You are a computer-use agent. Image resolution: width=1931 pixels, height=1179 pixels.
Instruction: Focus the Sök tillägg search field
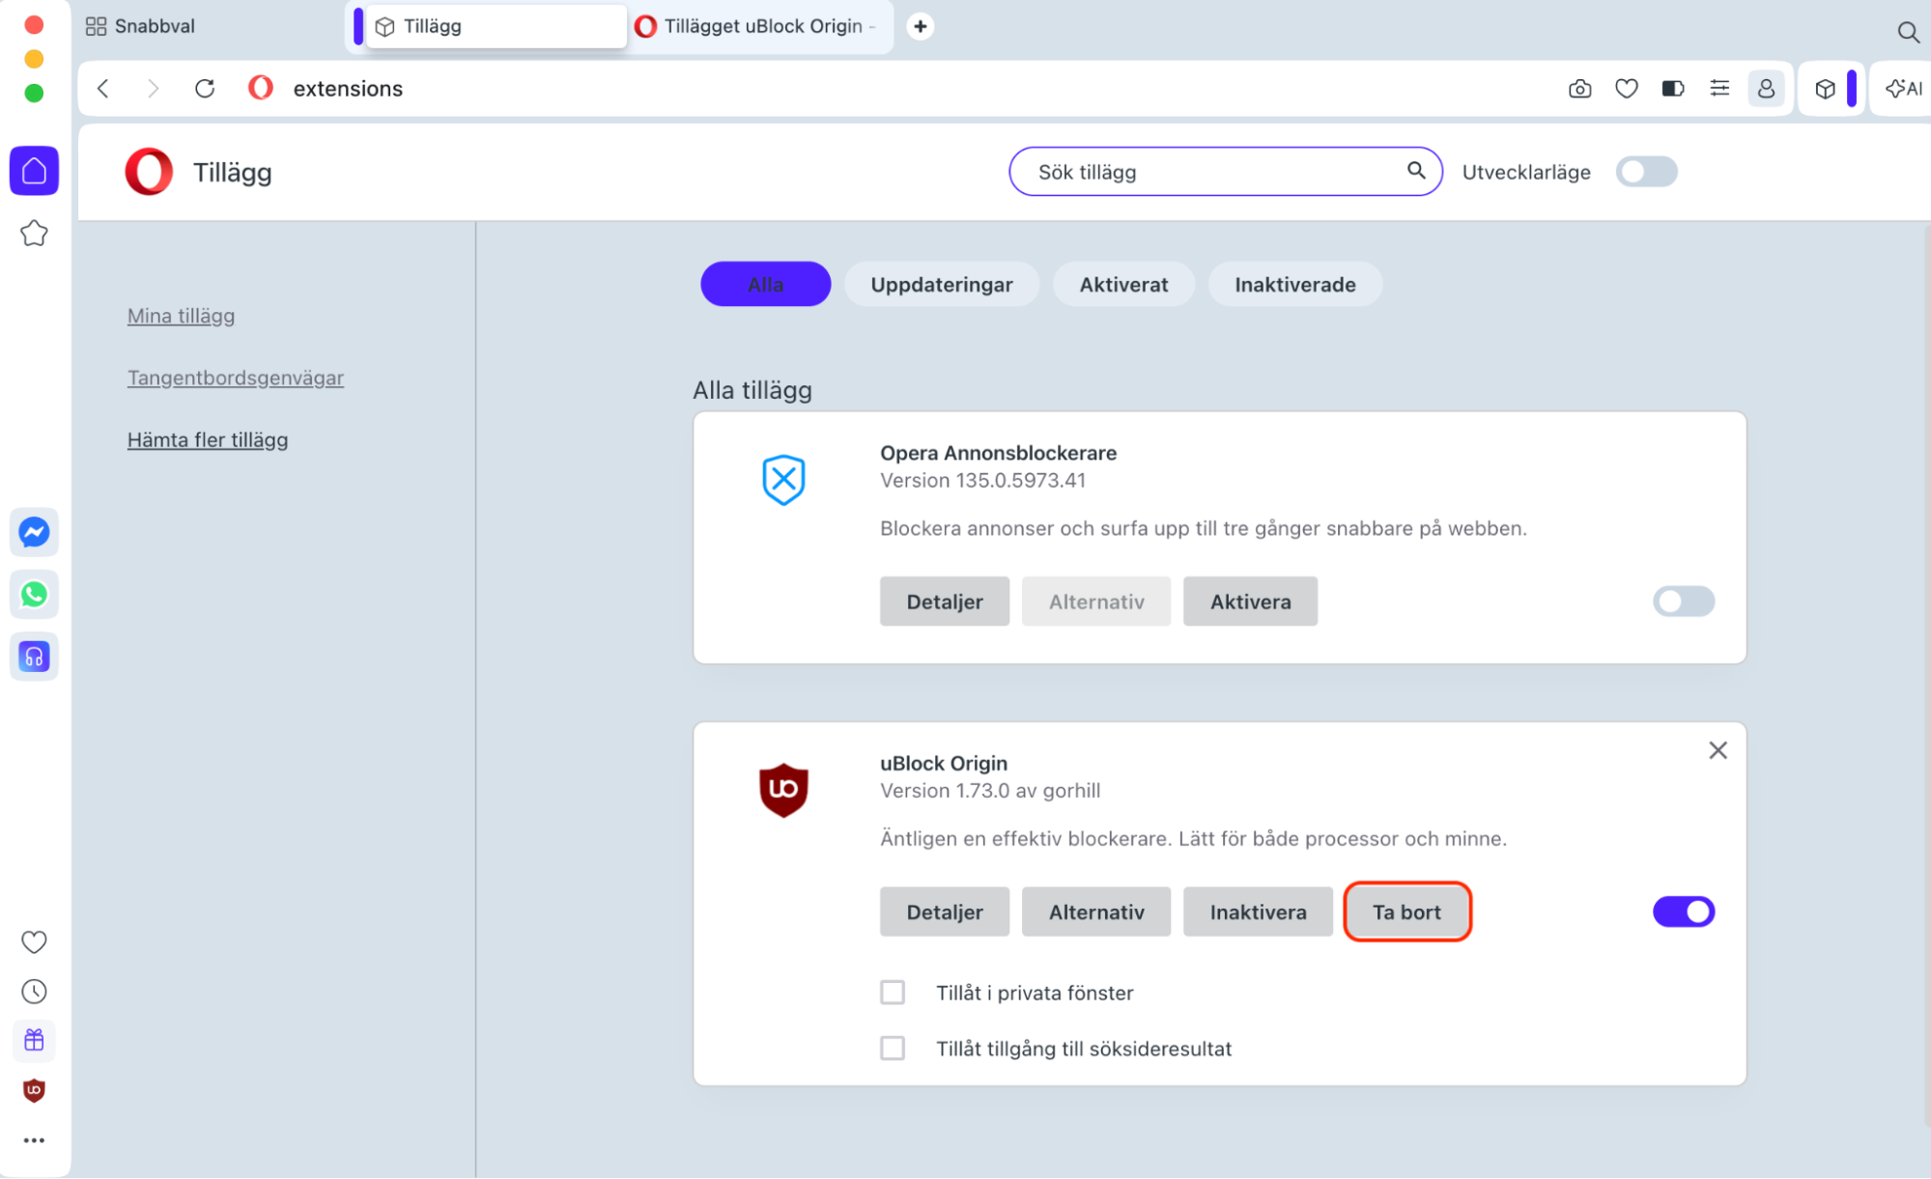click(1225, 172)
